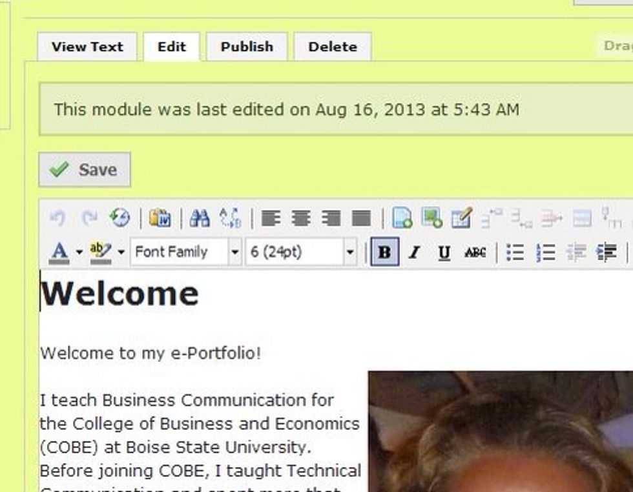This screenshot has height=492, width=633.
Task: Open the restore history clock icon
Action: (x=120, y=218)
